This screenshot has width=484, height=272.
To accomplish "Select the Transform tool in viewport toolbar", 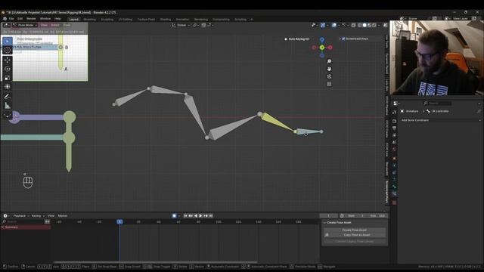I will [x=8, y=87].
